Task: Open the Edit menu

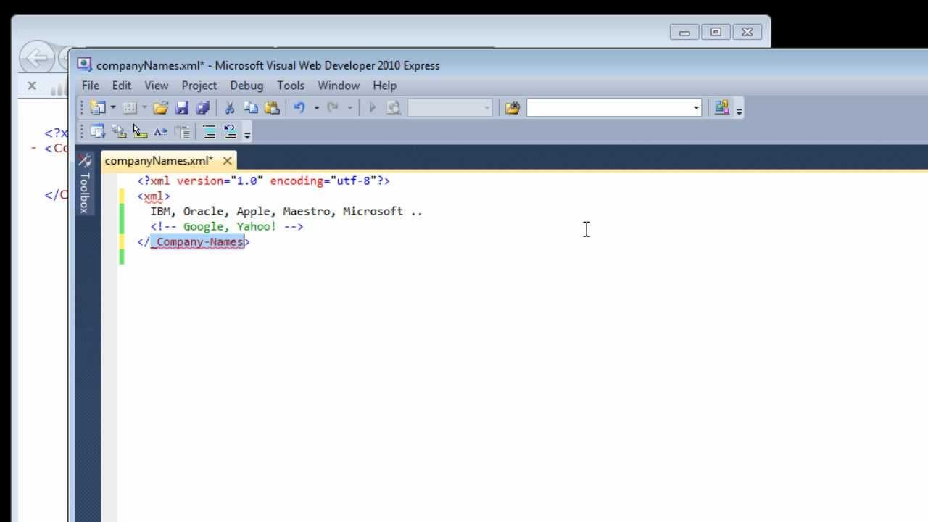Action: click(122, 86)
